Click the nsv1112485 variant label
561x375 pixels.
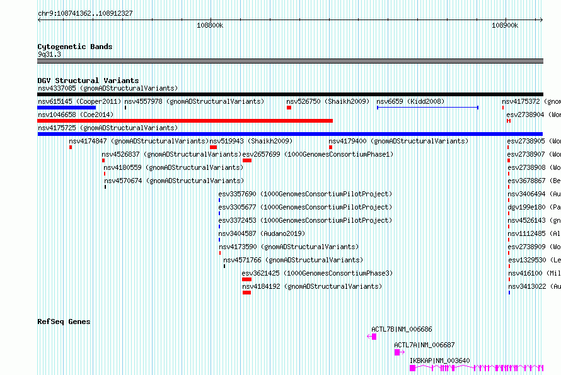pos(534,233)
